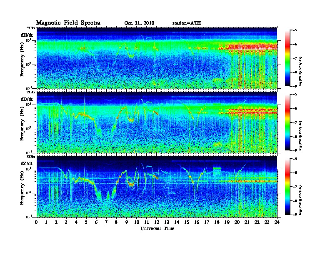The width and height of the screenshot is (330, 255).
Task: Click hour "15" on Universal Time axis
Action: click(x=187, y=222)
